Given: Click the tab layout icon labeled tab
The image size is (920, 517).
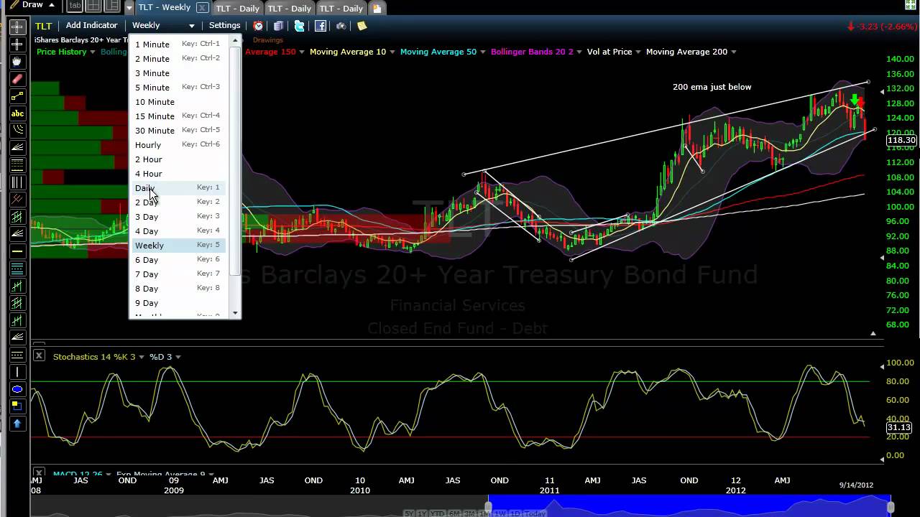Looking at the screenshot, I should 75,6.
